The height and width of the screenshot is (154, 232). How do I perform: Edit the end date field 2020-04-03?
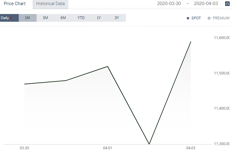(206, 4)
